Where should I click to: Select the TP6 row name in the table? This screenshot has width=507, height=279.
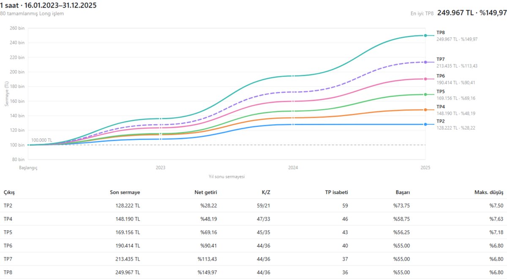tap(8, 246)
